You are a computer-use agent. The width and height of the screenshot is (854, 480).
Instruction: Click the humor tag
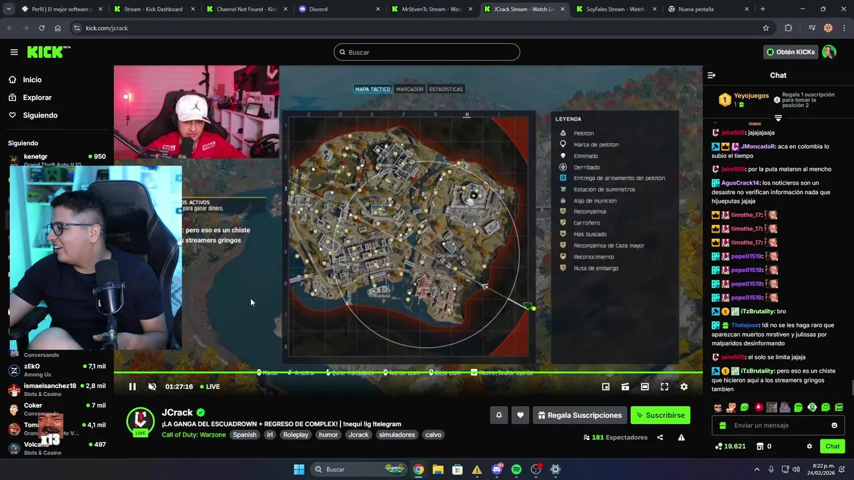pos(328,435)
